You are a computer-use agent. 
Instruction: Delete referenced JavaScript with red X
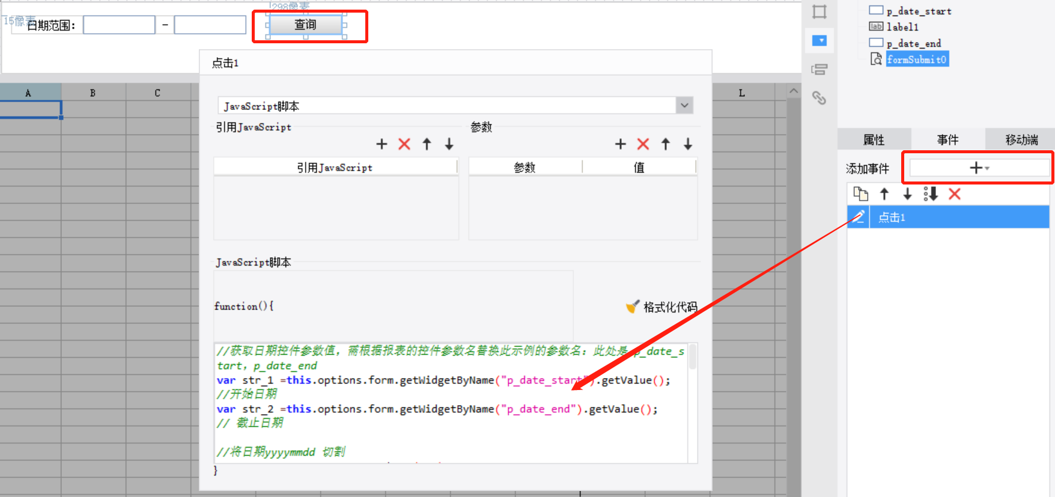[x=404, y=144]
